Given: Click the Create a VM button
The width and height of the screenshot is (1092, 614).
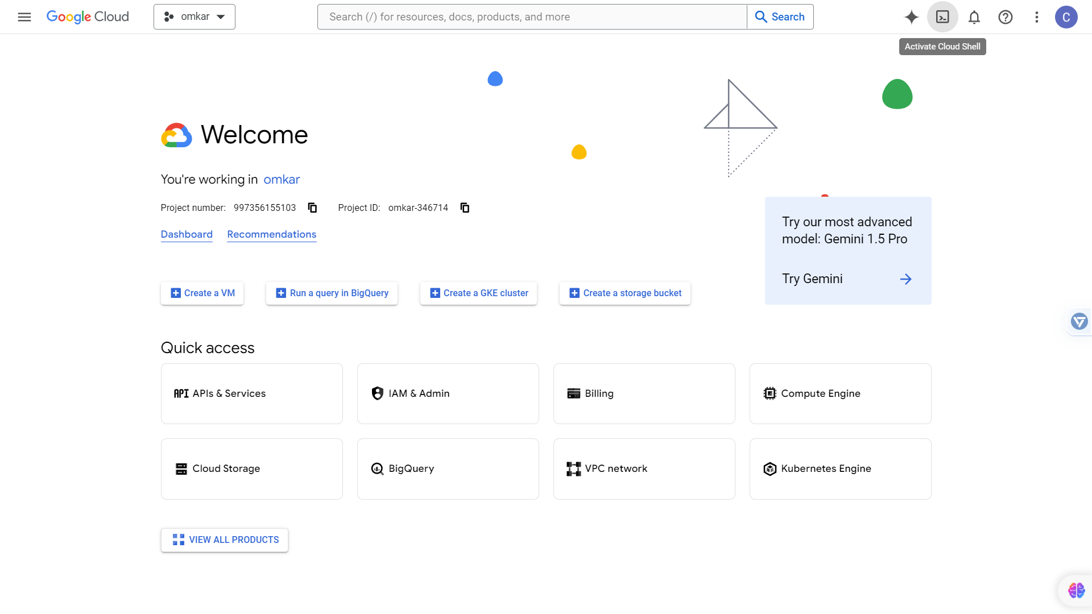Looking at the screenshot, I should click(x=202, y=293).
